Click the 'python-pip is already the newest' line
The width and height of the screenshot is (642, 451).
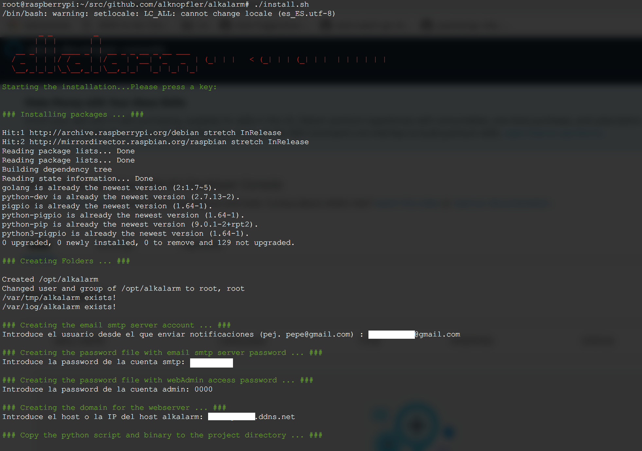point(130,225)
